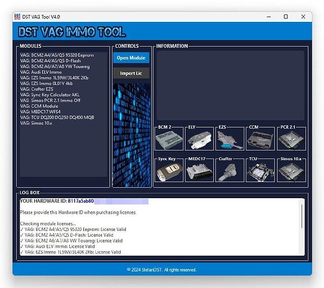The image size is (324, 288).
Task: Select VAG: Simos 10.x entry
Action: (x=36, y=123)
